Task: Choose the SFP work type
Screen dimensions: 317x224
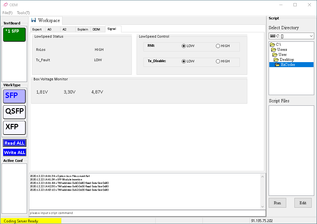Action: point(14,96)
